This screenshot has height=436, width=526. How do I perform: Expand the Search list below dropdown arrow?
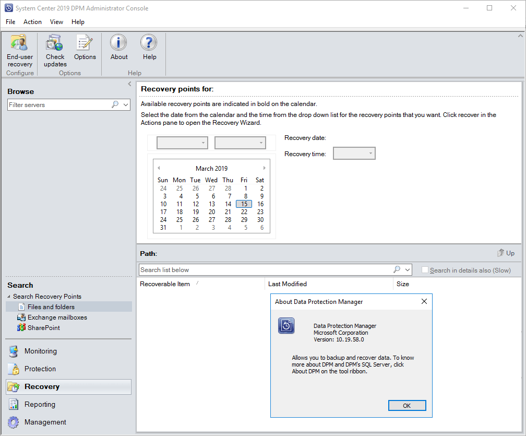pos(408,270)
